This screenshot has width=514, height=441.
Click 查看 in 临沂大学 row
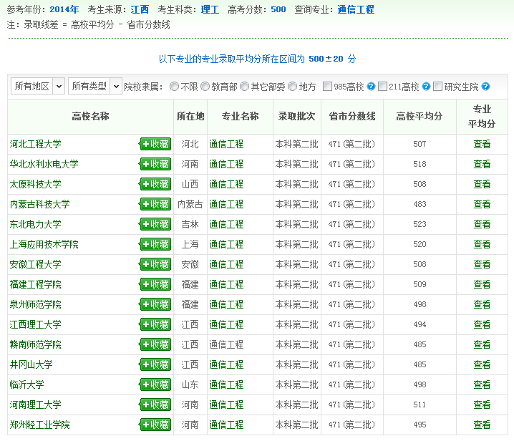pos(482,384)
